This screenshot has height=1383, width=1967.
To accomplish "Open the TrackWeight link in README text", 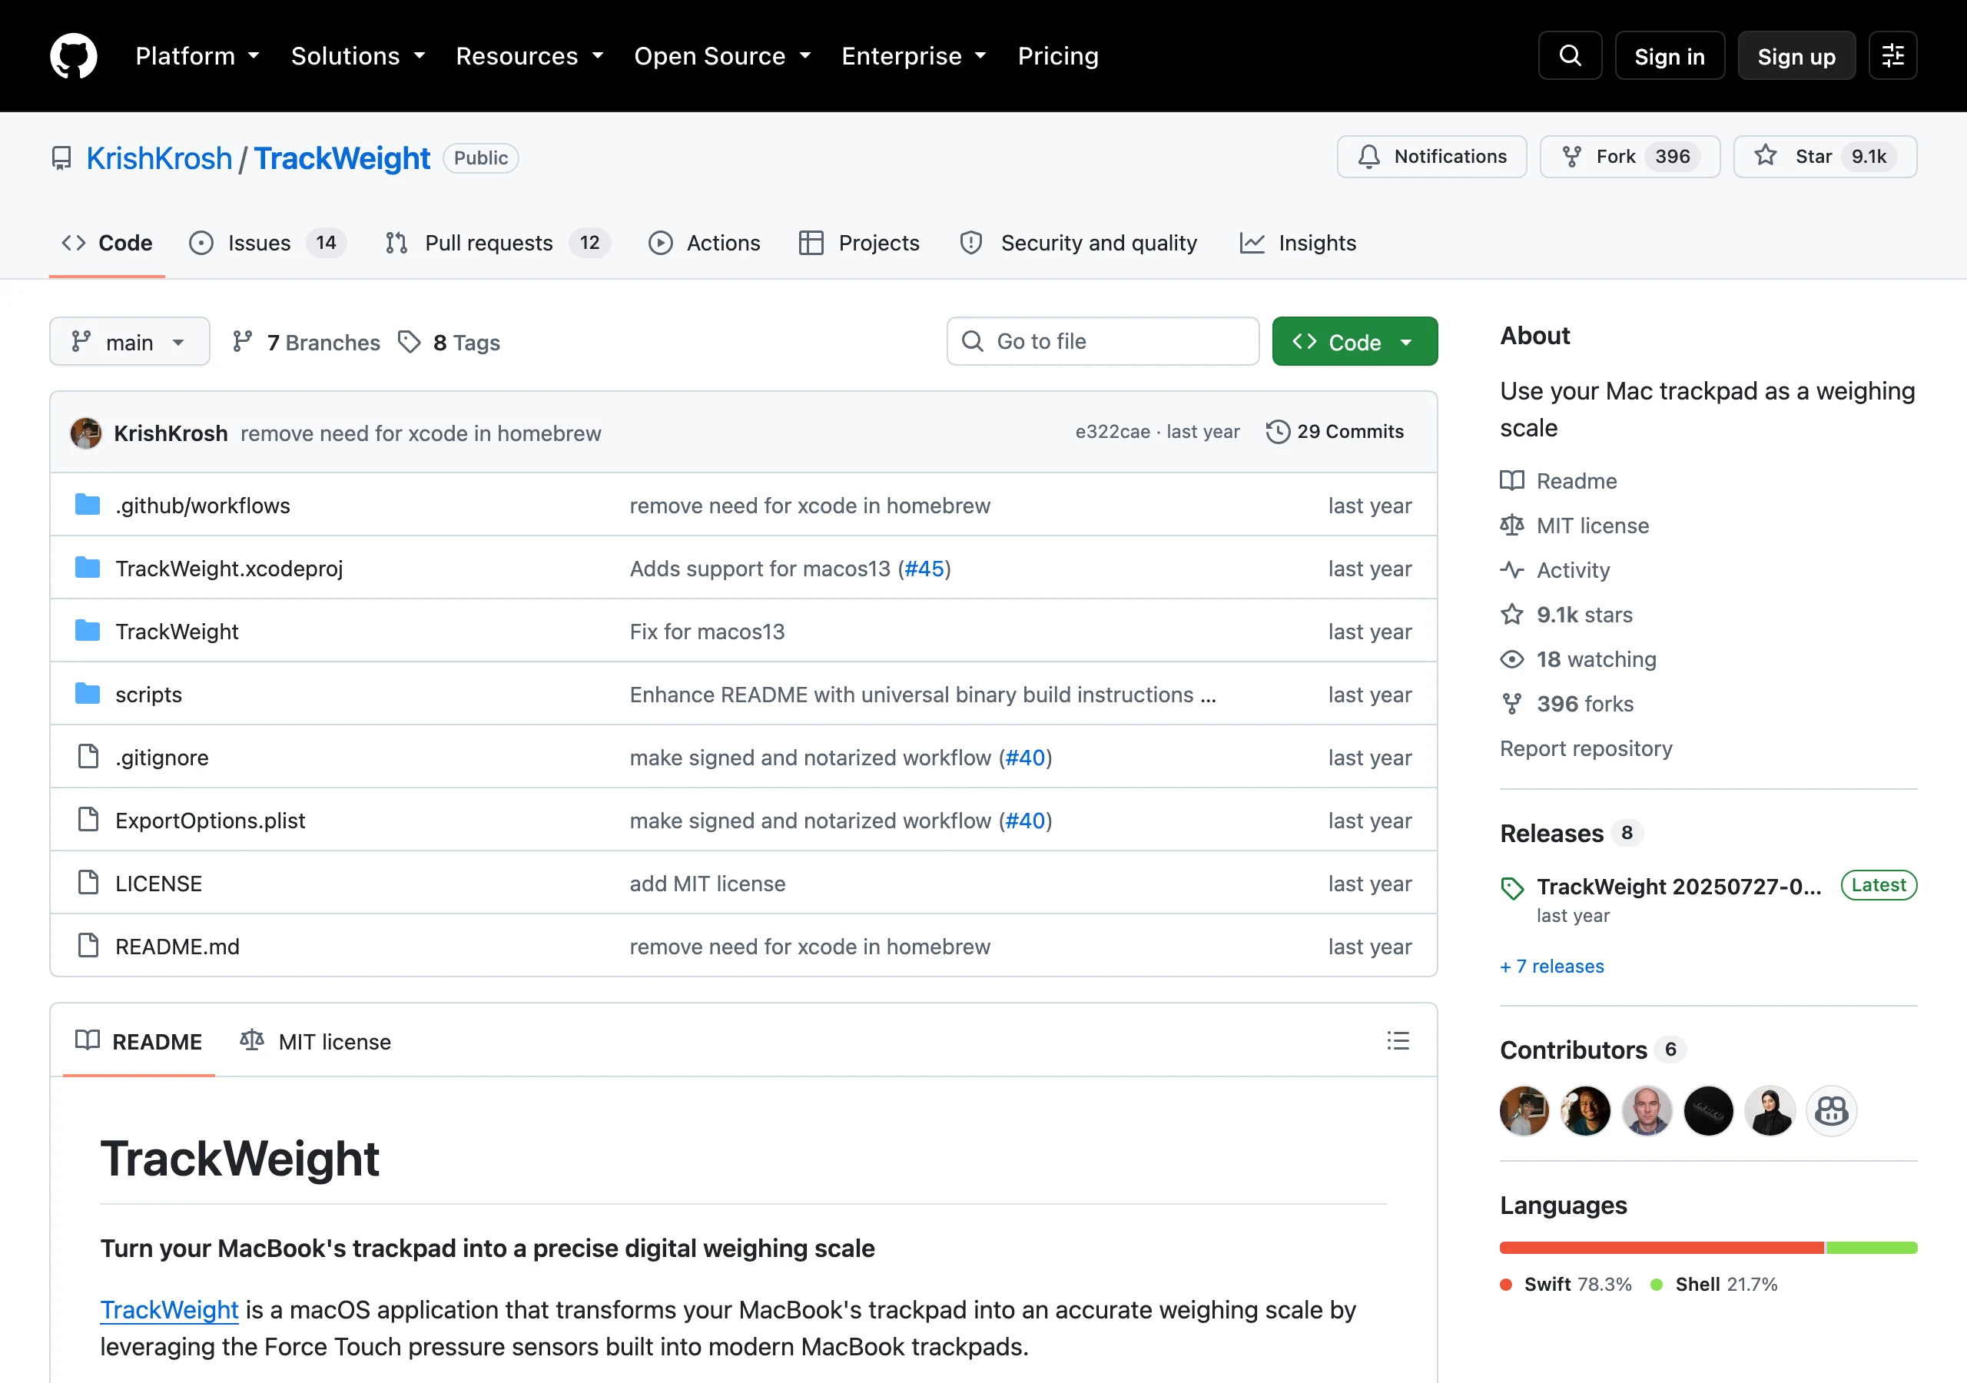I will (x=170, y=1309).
